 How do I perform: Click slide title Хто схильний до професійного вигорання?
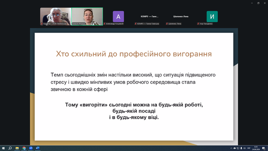134,54
